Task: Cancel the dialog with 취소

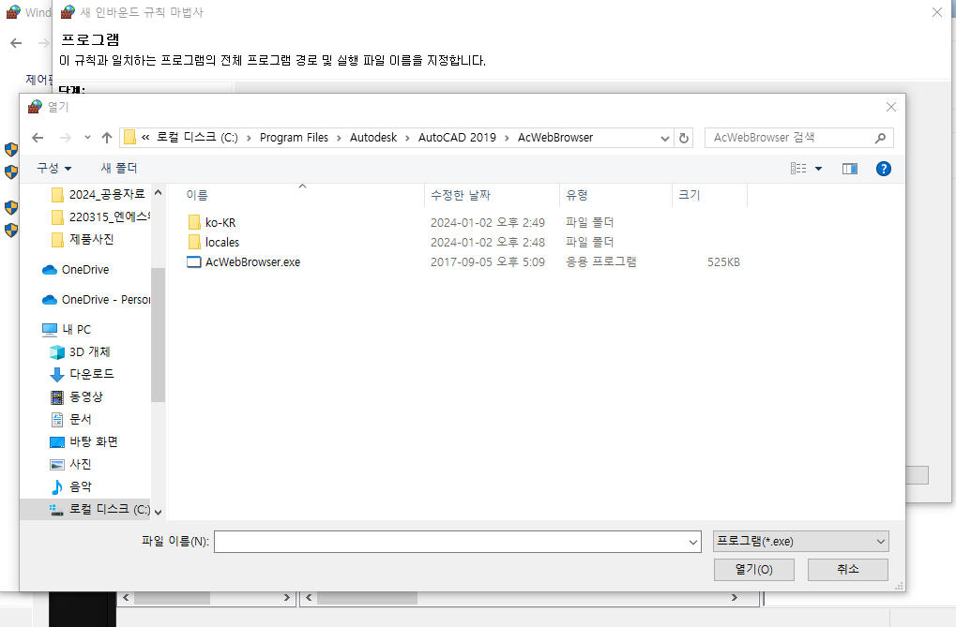Action: (847, 569)
